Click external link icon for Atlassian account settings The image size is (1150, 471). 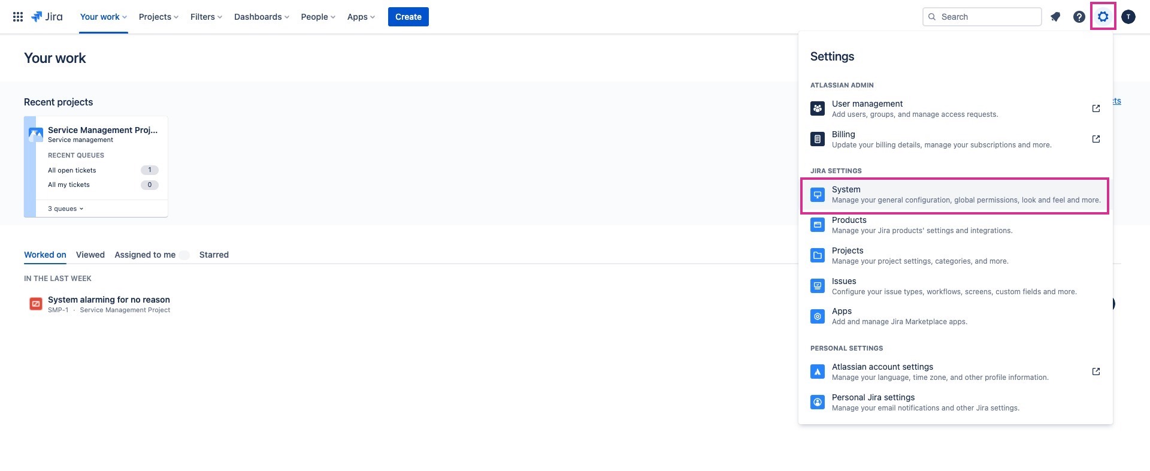coord(1096,372)
